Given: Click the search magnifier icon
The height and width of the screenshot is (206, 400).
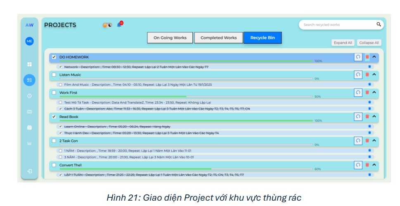Looking at the screenshot, I should click(379, 24).
